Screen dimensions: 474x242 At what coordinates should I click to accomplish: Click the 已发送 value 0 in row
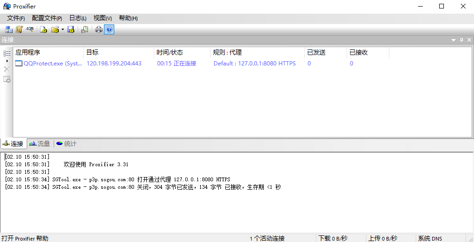(x=309, y=64)
